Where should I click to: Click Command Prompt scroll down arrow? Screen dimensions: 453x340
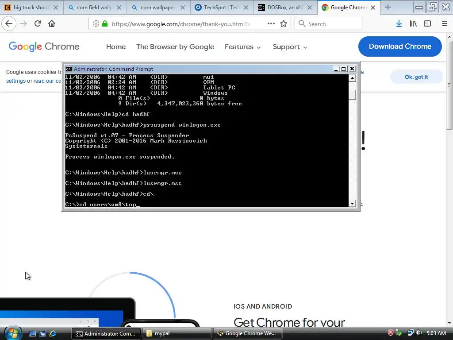pos(352,204)
